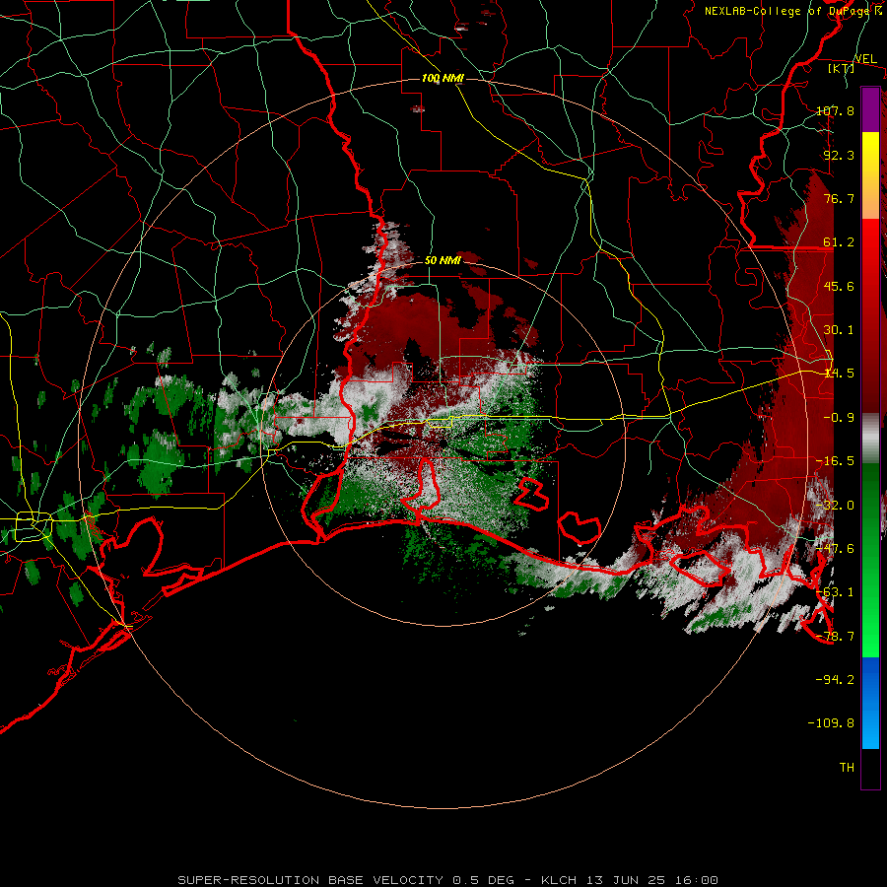Click the yellow-orange segment of the color bar
The width and height of the screenshot is (887, 887).
(870, 175)
